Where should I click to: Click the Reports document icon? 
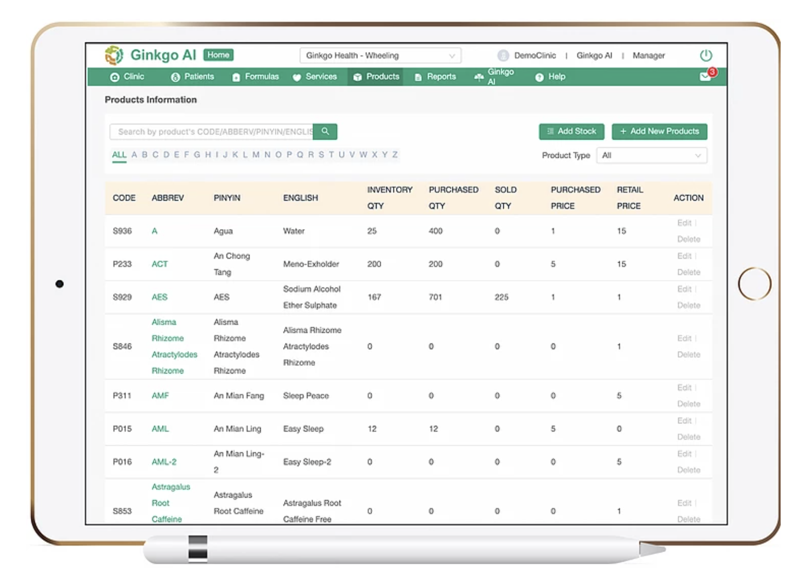point(418,77)
